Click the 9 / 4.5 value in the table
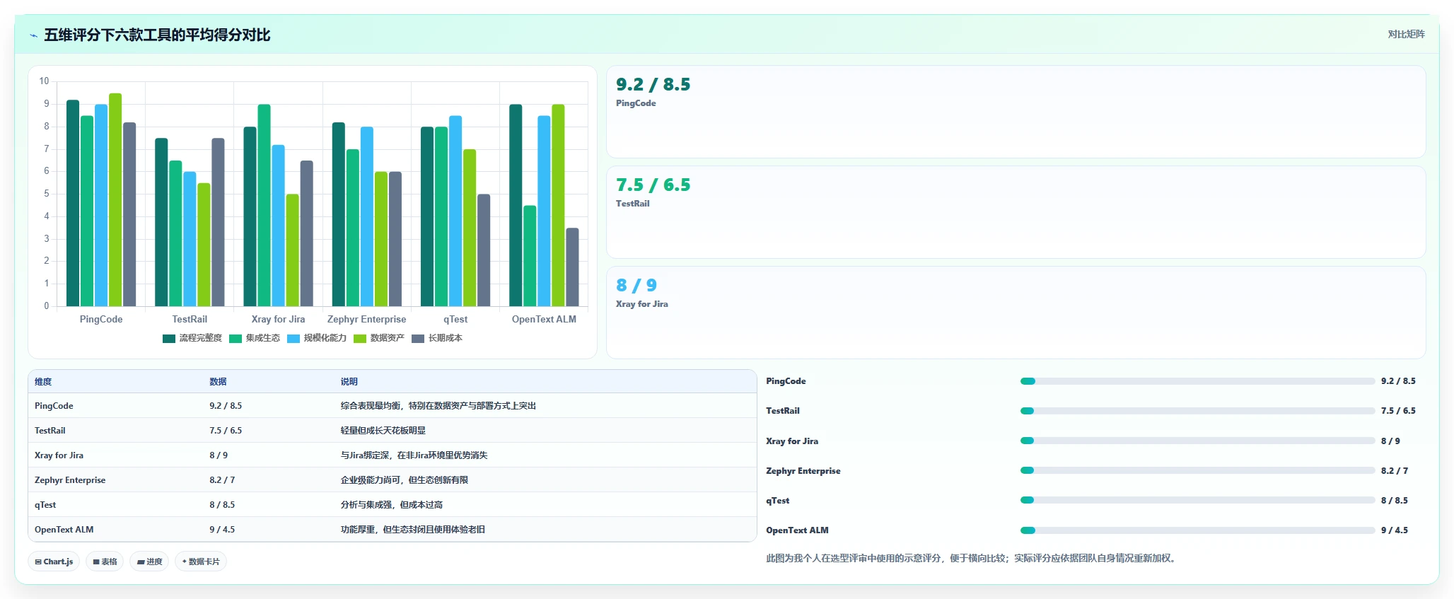Image resolution: width=1454 pixels, height=599 pixels. [222, 530]
